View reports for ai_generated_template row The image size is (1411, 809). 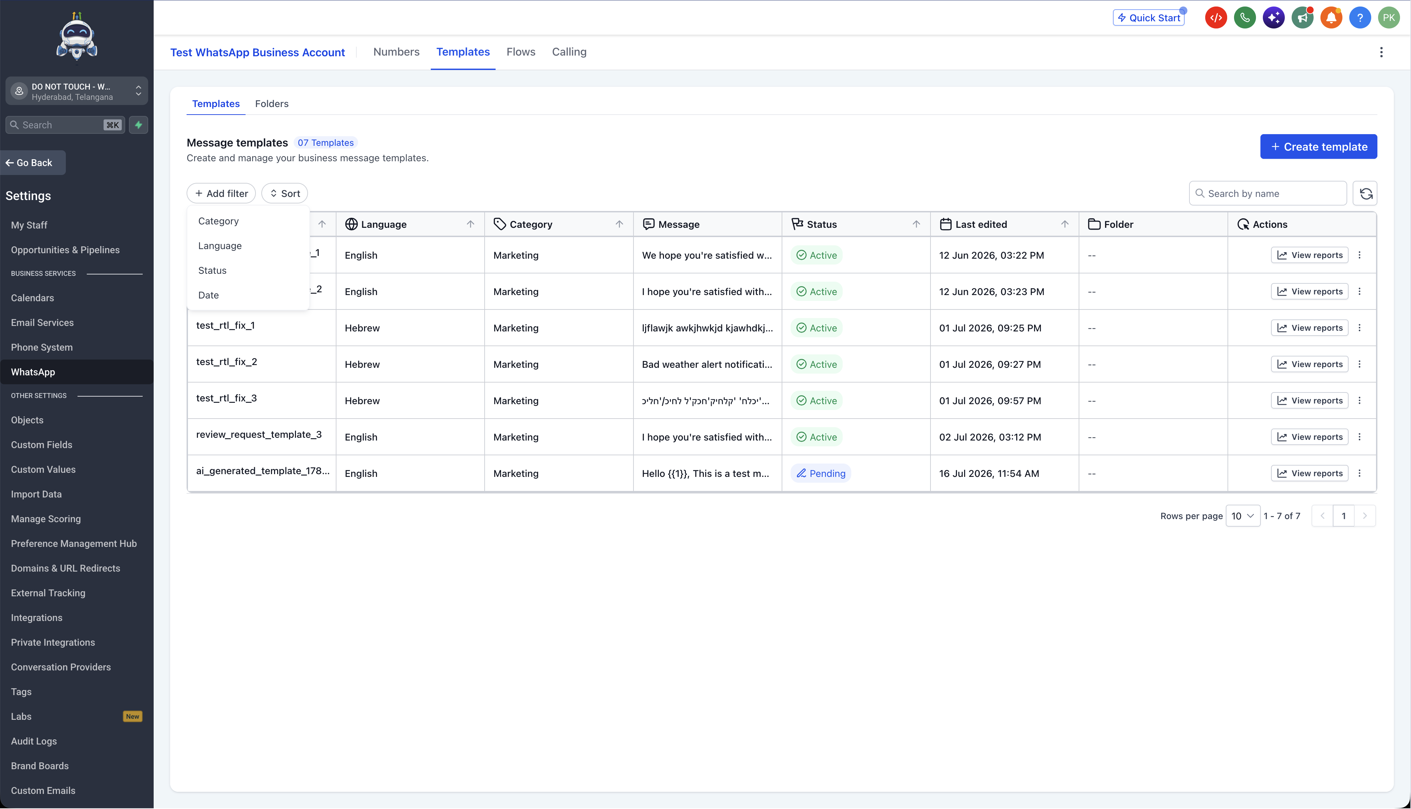1309,473
